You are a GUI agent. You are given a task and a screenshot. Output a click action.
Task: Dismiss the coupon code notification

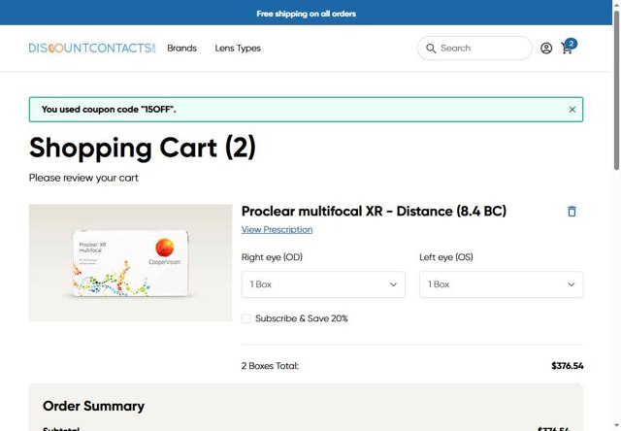572,110
